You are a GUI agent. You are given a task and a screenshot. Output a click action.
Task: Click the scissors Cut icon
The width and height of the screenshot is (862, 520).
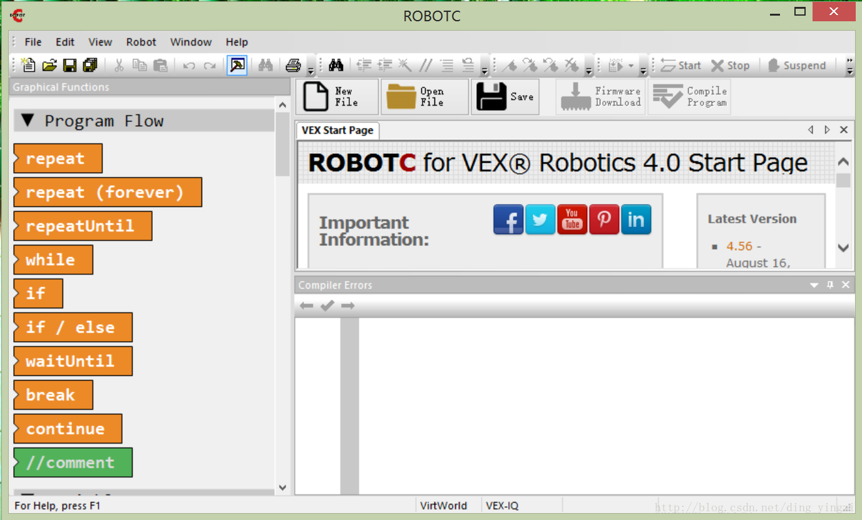(x=119, y=65)
